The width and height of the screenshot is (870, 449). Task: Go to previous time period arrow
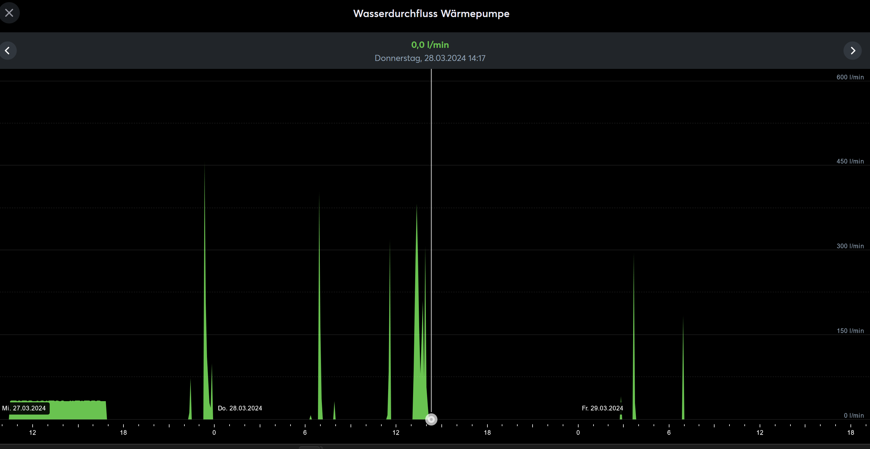pyautogui.click(x=7, y=51)
